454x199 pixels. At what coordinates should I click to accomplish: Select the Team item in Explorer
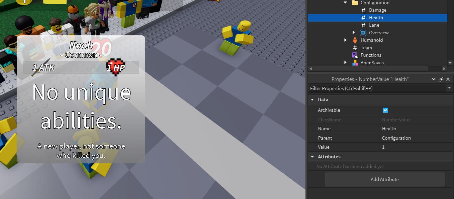(366, 47)
